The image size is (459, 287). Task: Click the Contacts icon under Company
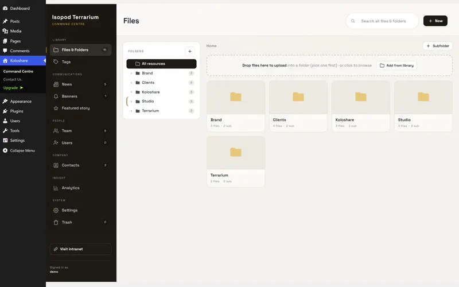[x=56, y=165]
